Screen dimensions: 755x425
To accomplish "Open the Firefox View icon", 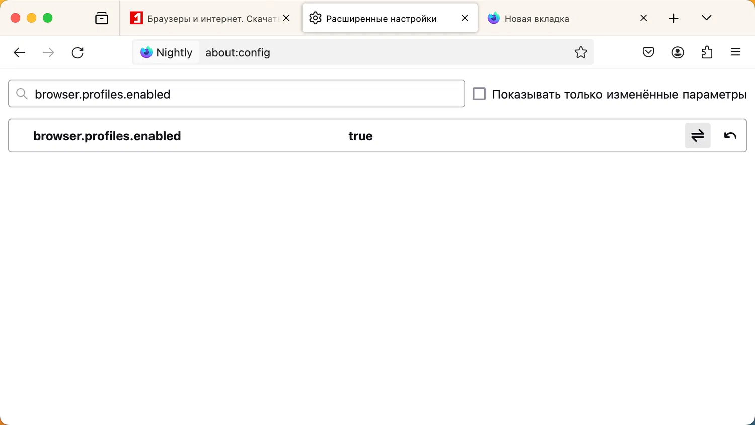I will tap(102, 18).
